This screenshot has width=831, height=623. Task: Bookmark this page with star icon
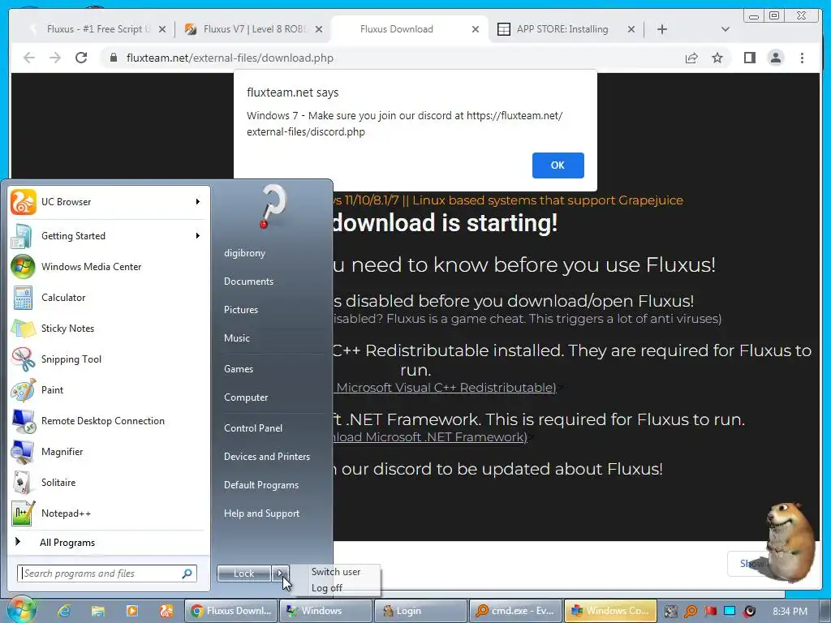[717, 58]
